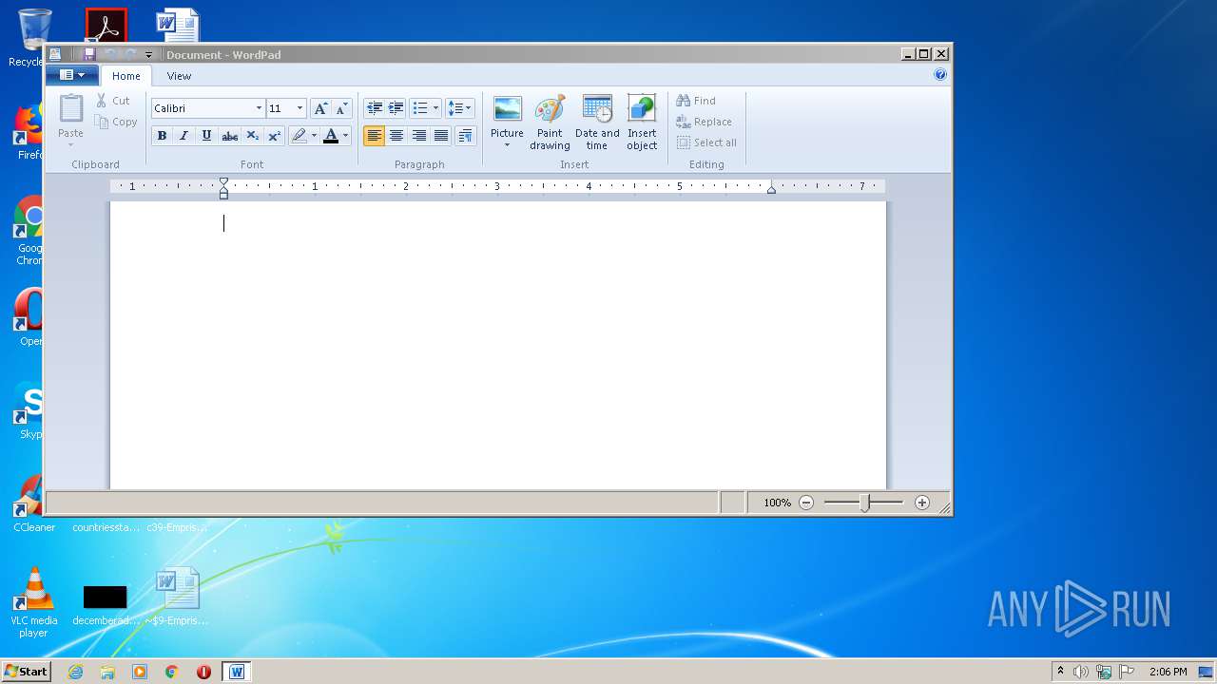Select the WordPad taskbar button
Image resolution: width=1217 pixels, height=684 pixels.
(237, 672)
